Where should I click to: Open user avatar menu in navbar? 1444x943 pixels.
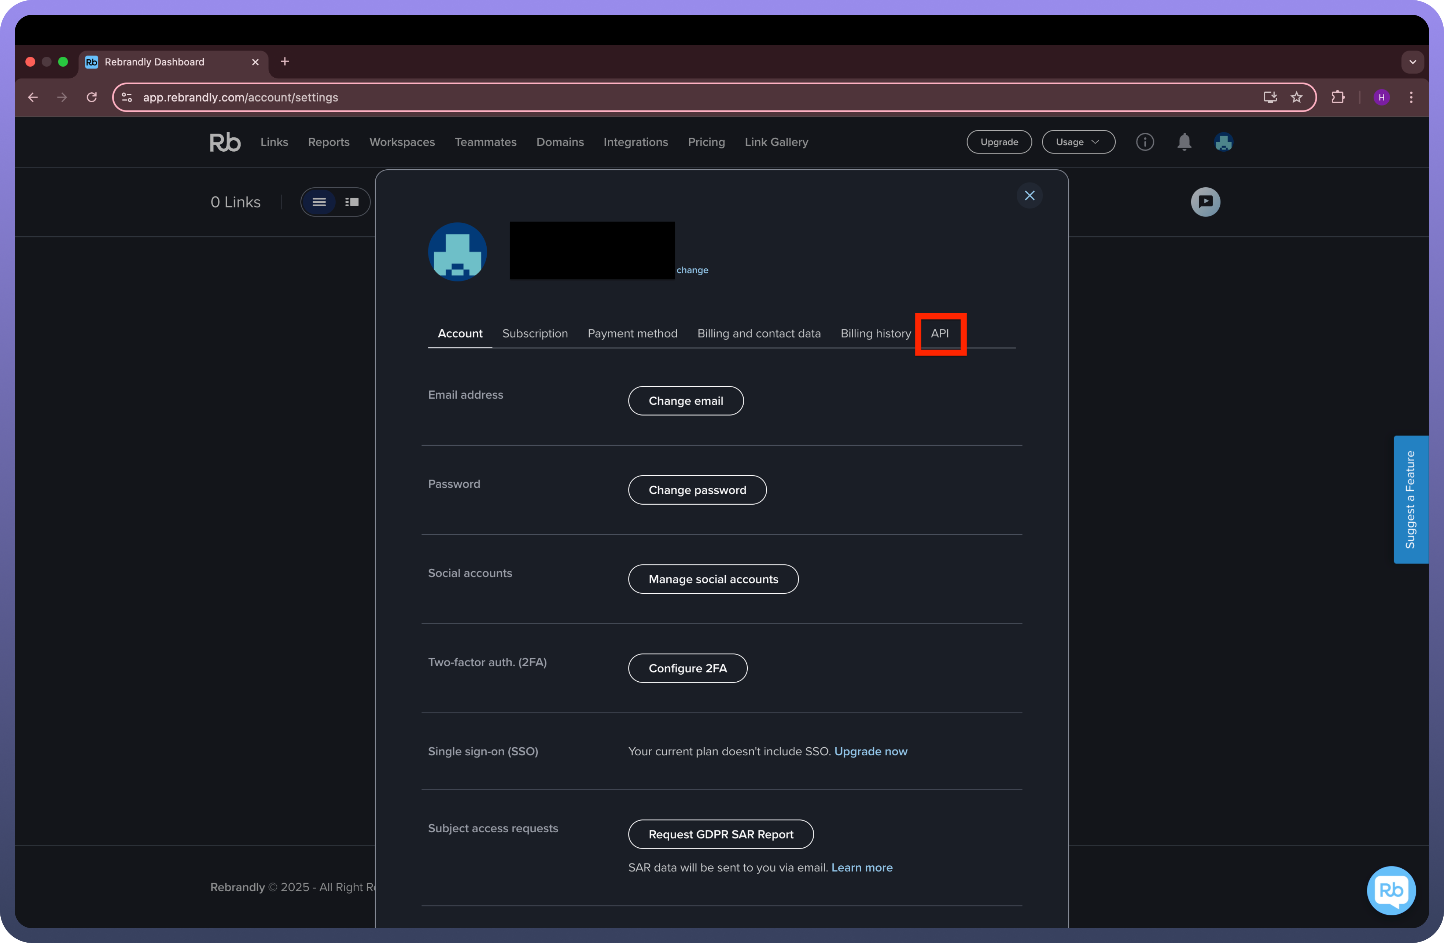pos(1223,142)
